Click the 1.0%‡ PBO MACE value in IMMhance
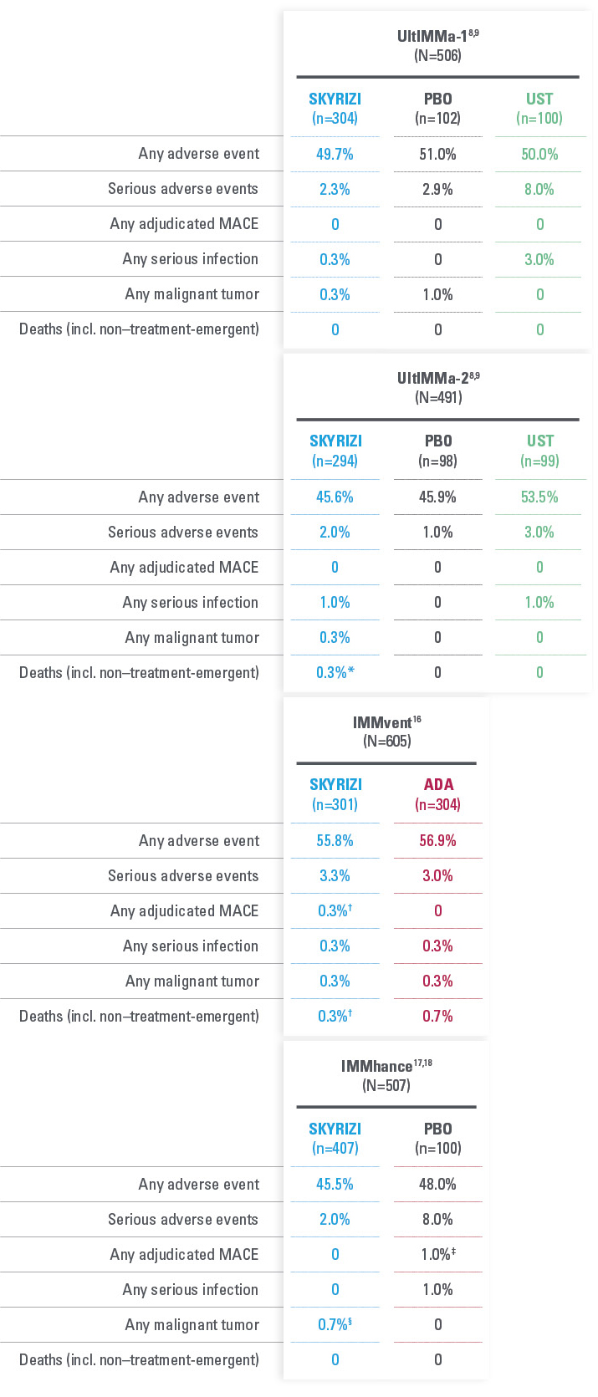 pyautogui.click(x=438, y=1254)
